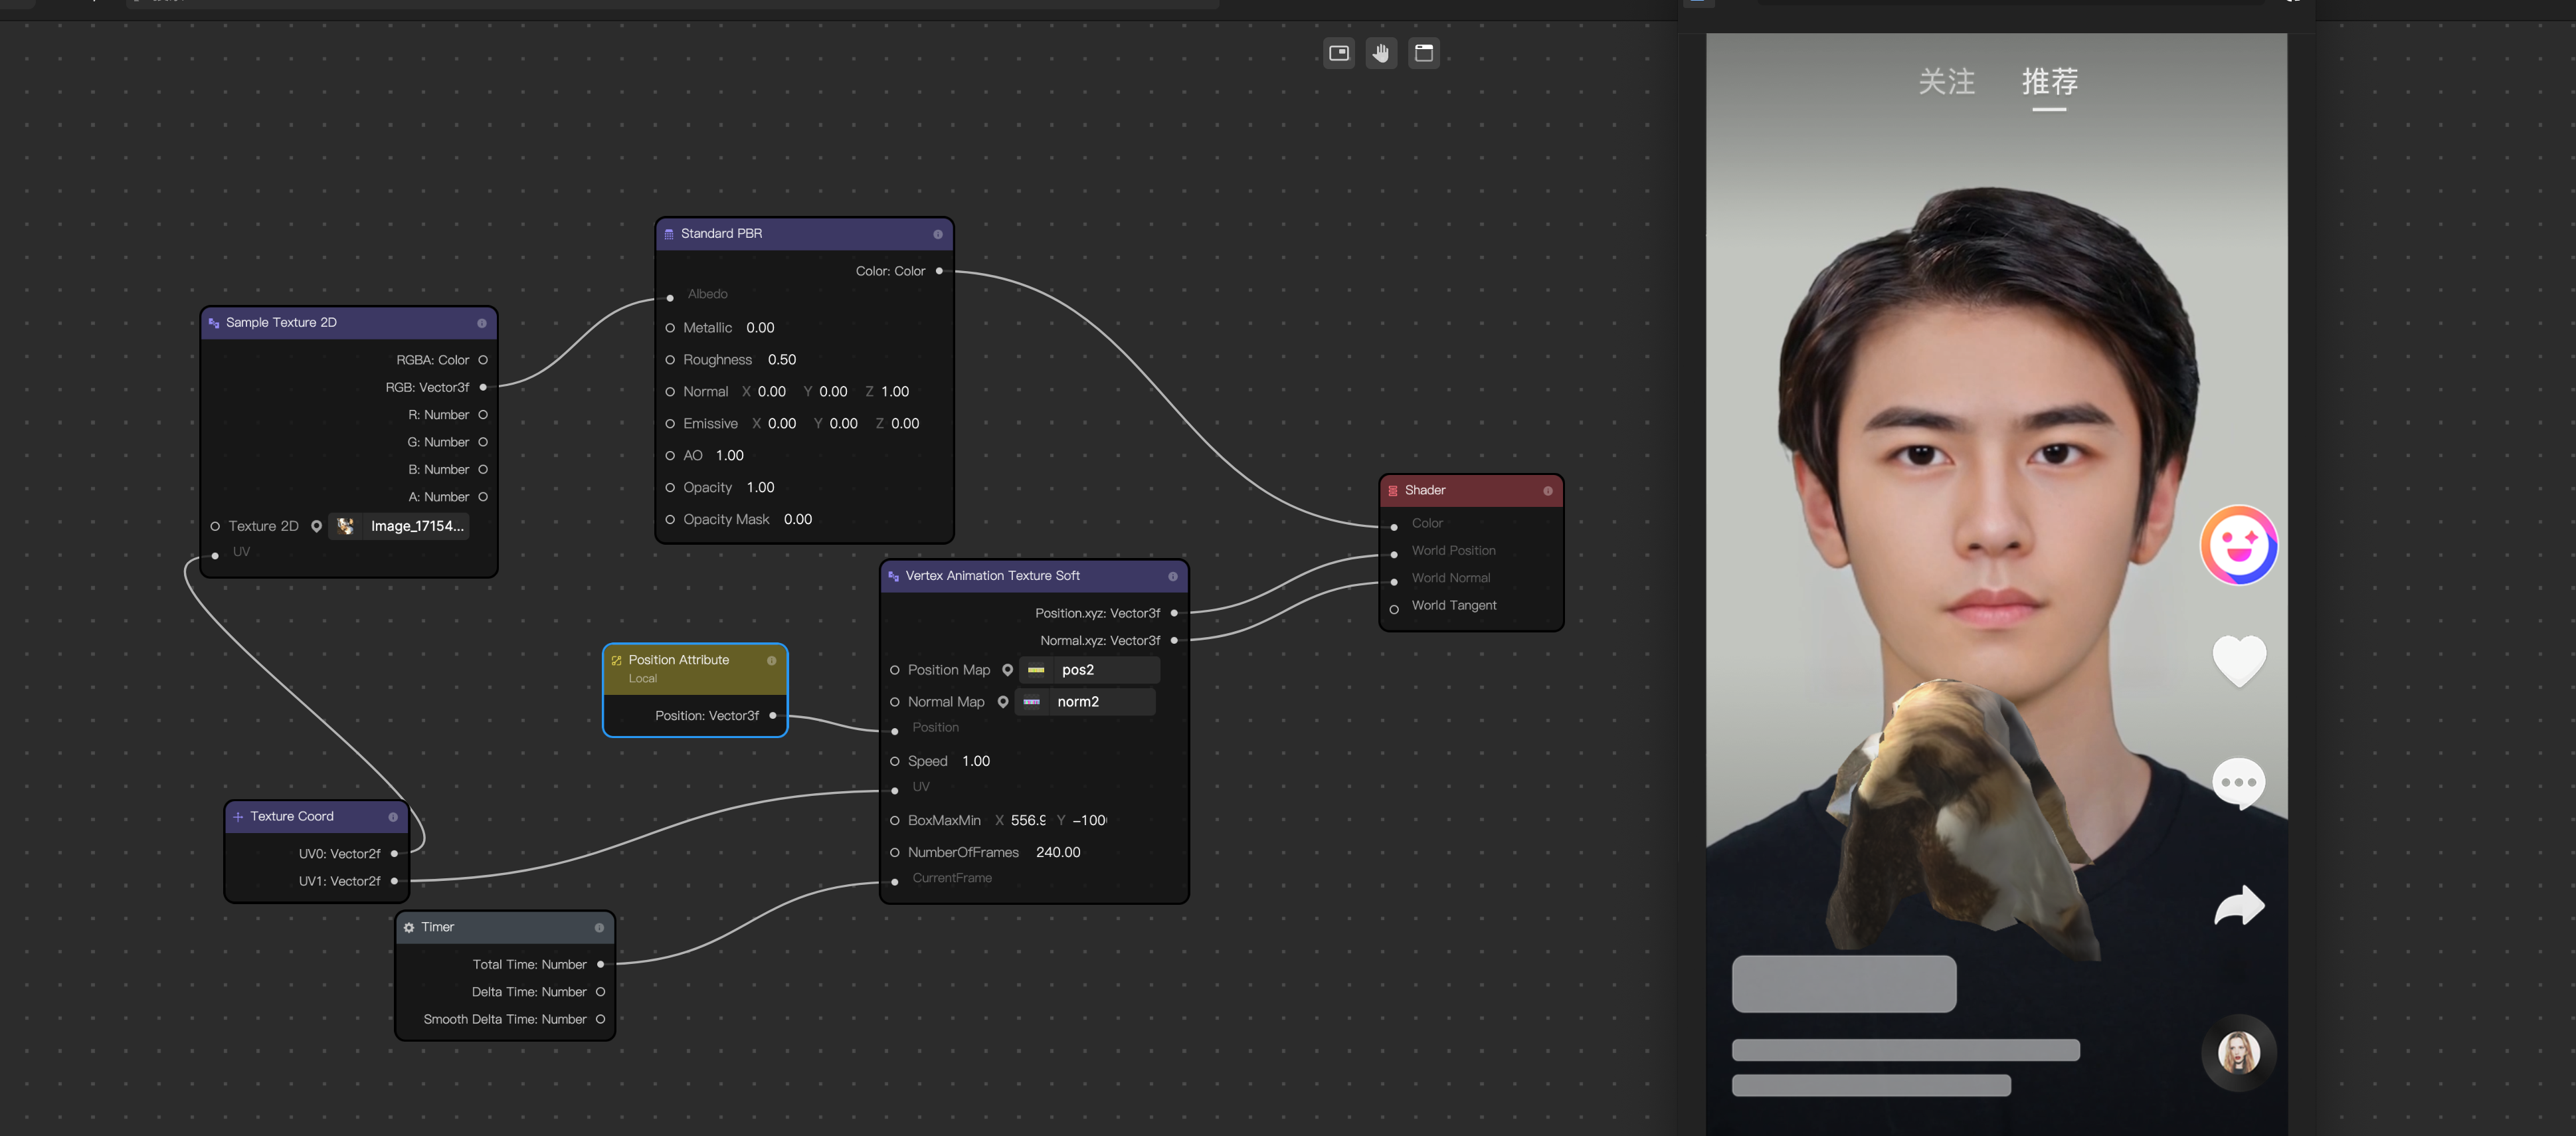2576x1136 pixels.
Task: Click the UV0: Vector2f output port
Action: pyautogui.click(x=394, y=854)
